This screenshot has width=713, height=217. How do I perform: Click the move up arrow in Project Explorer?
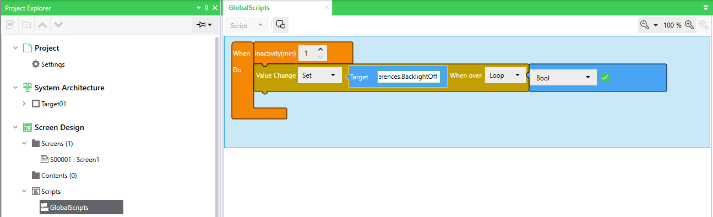(42, 25)
